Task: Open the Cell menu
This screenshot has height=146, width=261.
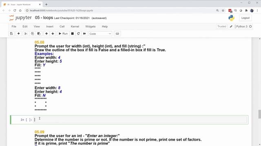Action: click(x=62, y=26)
